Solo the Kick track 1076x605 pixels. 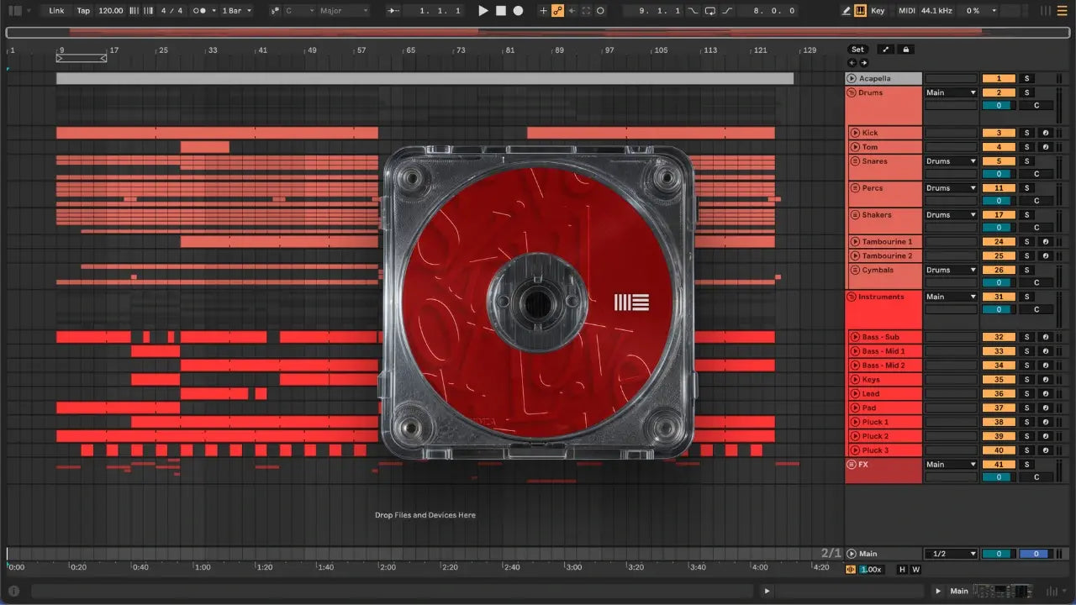pyautogui.click(x=1026, y=133)
